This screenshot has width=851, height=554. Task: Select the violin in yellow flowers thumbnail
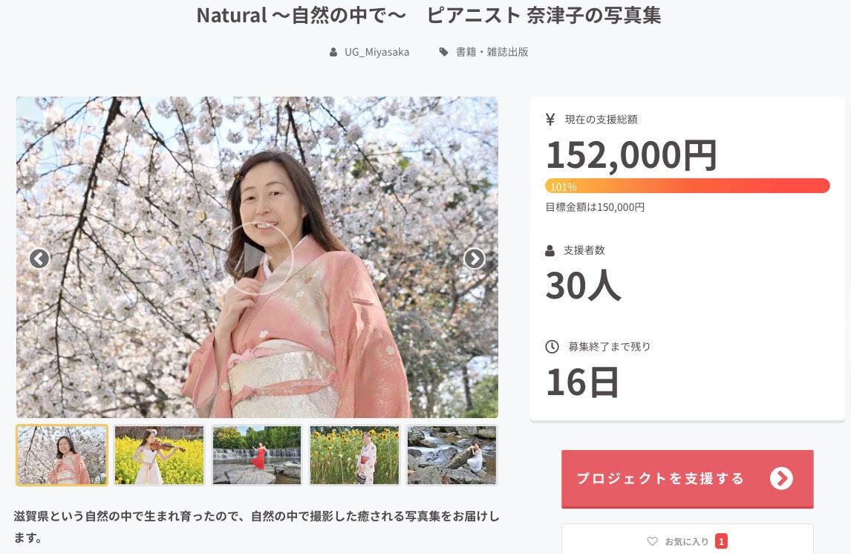160,454
